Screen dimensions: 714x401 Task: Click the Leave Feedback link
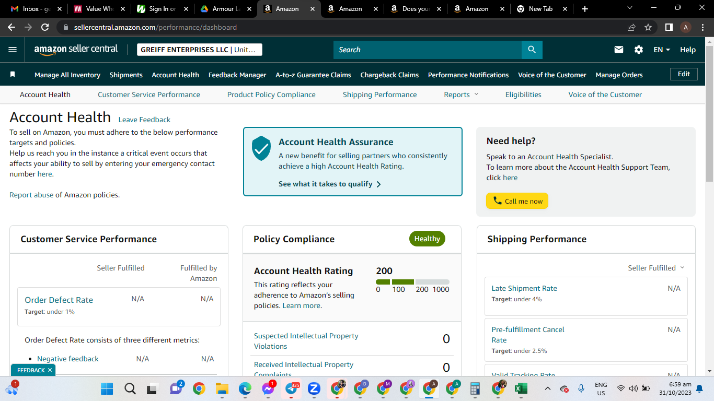click(x=144, y=120)
